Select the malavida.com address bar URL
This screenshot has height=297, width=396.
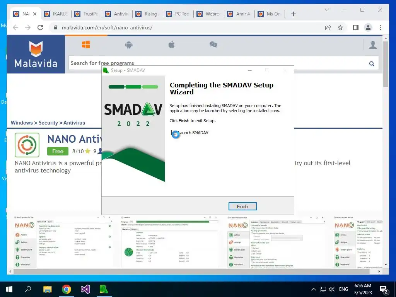(107, 27)
